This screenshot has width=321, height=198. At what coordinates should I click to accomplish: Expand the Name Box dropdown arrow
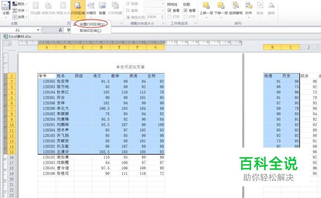click(x=38, y=30)
